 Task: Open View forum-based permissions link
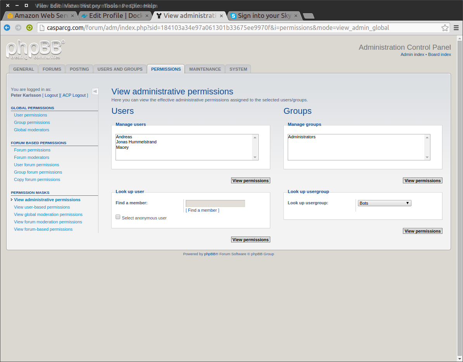[x=43, y=229]
